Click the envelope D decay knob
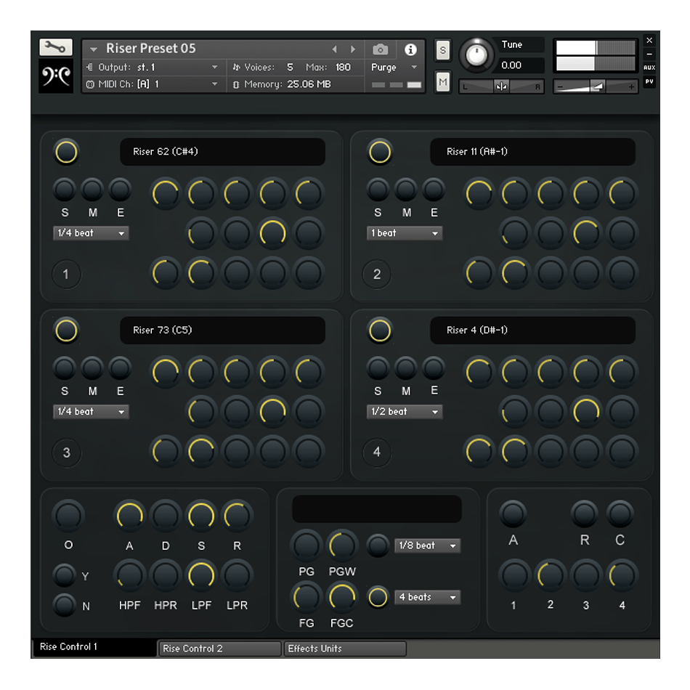Image resolution: width=690 pixels, height=690 pixels. [166, 515]
